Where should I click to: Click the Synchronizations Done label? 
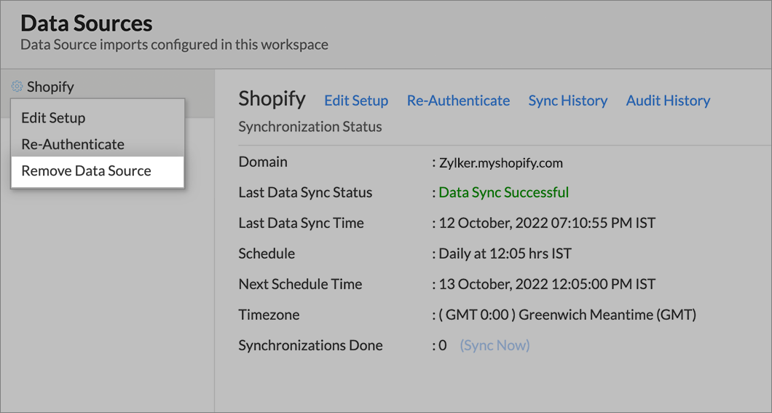click(310, 345)
